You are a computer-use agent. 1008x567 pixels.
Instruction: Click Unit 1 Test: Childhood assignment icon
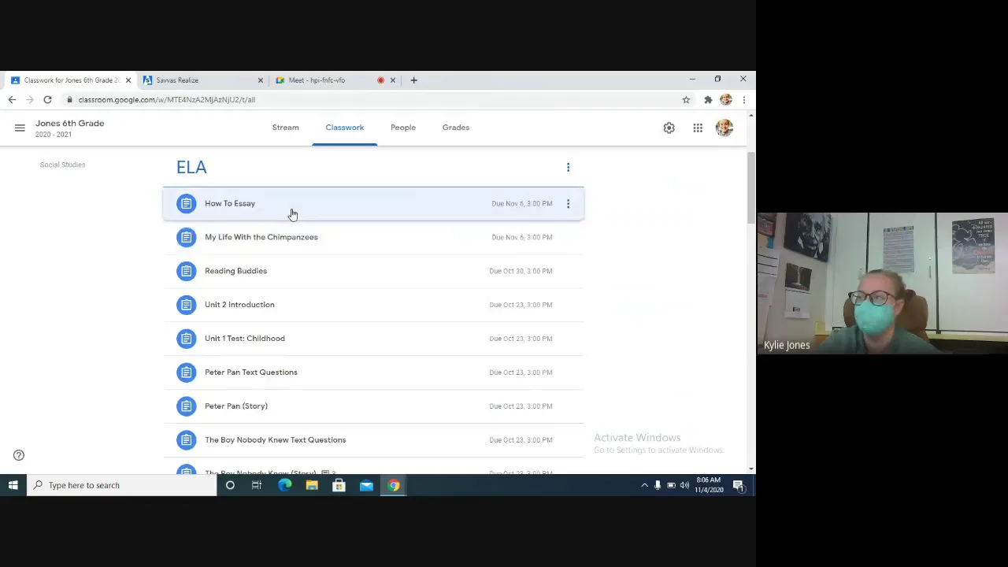[186, 339]
